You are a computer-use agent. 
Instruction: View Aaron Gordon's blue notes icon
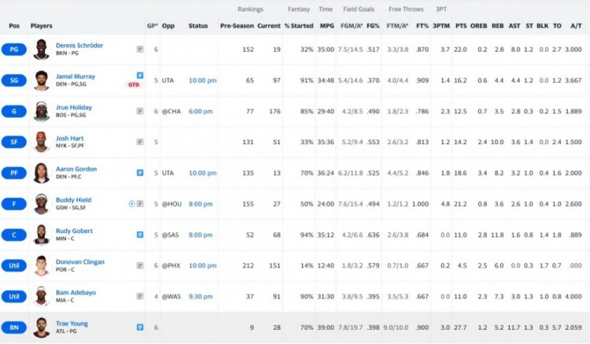(140, 172)
